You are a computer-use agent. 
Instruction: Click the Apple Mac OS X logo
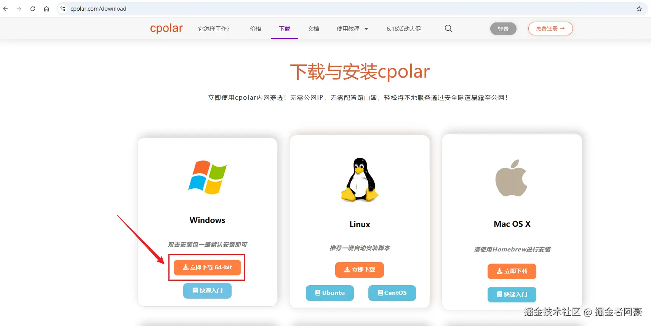click(x=511, y=178)
